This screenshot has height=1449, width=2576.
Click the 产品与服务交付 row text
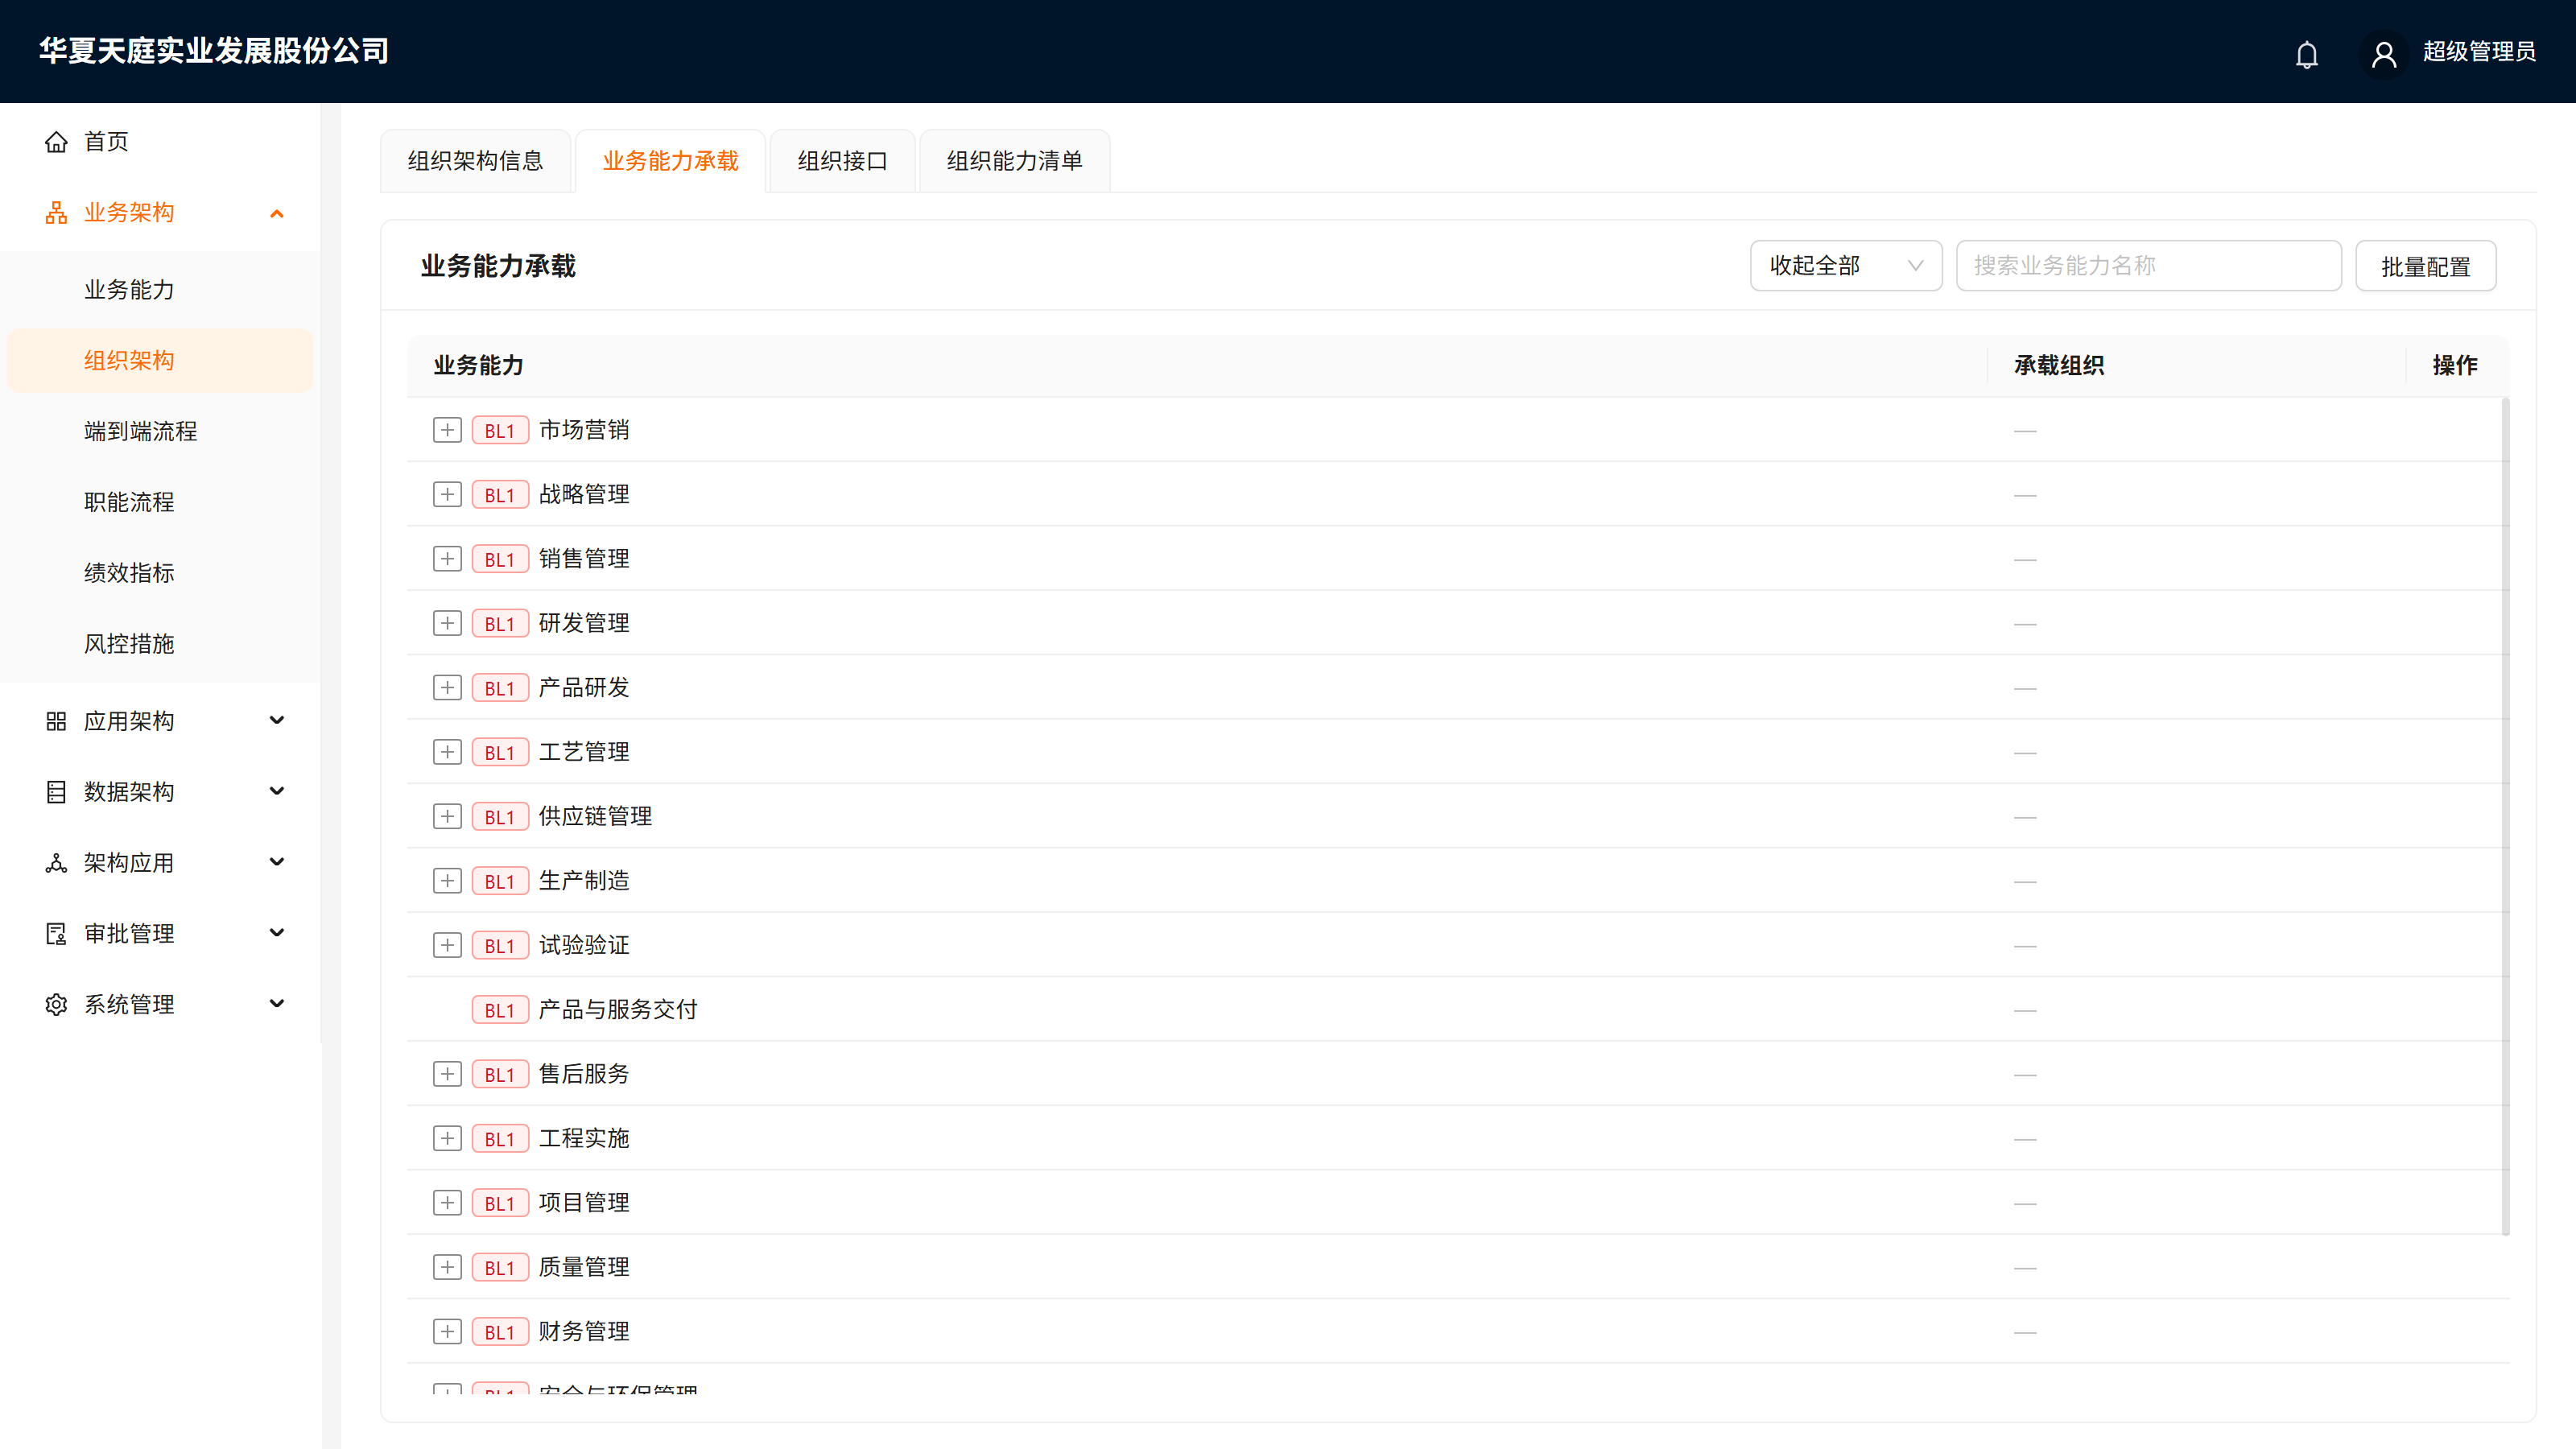(x=618, y=1010)
